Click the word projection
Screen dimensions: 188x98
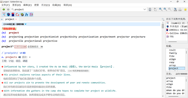coord(32,37)
